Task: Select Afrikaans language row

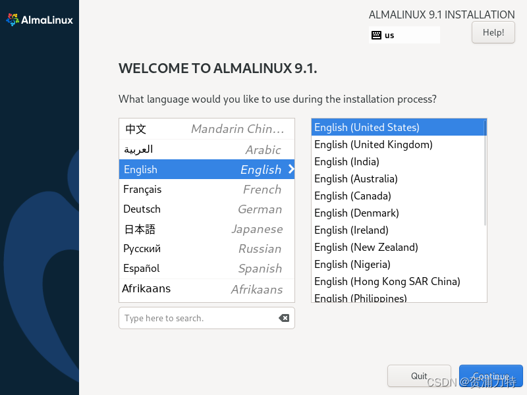Action: tap(207, 289)
